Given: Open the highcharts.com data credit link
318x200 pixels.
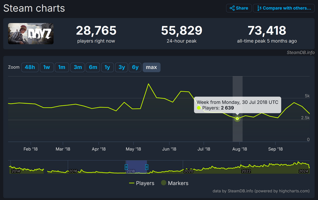Looking at the screenshot, I should (261, 191).
